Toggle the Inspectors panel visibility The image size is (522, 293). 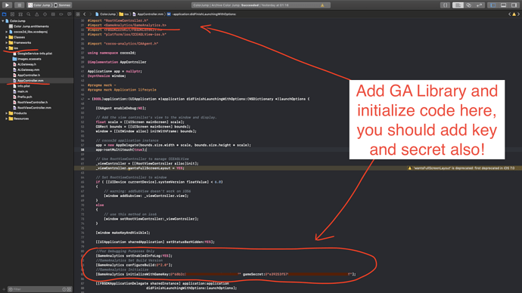(x=514, y=5)
